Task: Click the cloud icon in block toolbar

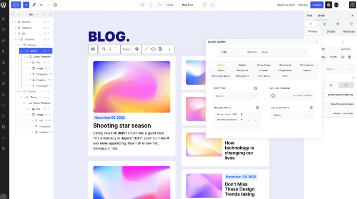Action: 153,49
